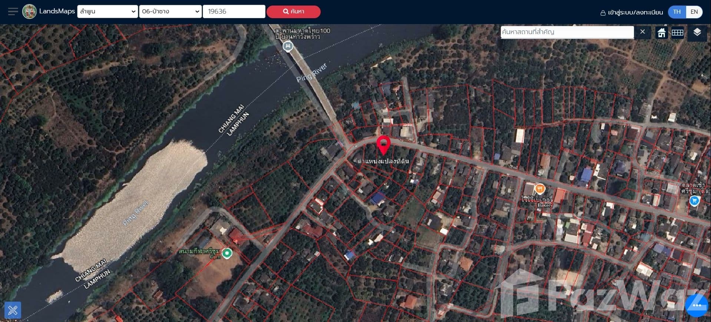
Task: Switch language to EN
Action: [x=694, y=12]
